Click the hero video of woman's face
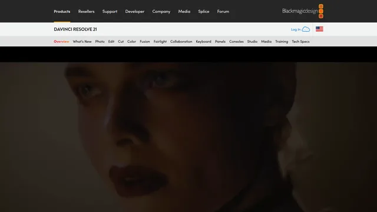This screenshot has width=377, height=212. click(x=188, y=137)
